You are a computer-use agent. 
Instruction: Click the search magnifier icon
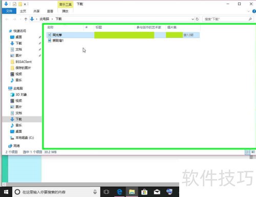click(250, 19)
